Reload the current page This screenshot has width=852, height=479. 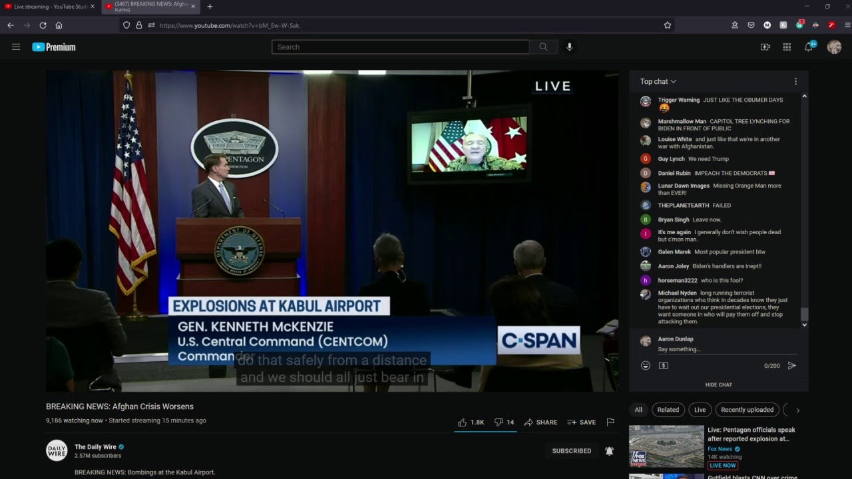point(43,25)
